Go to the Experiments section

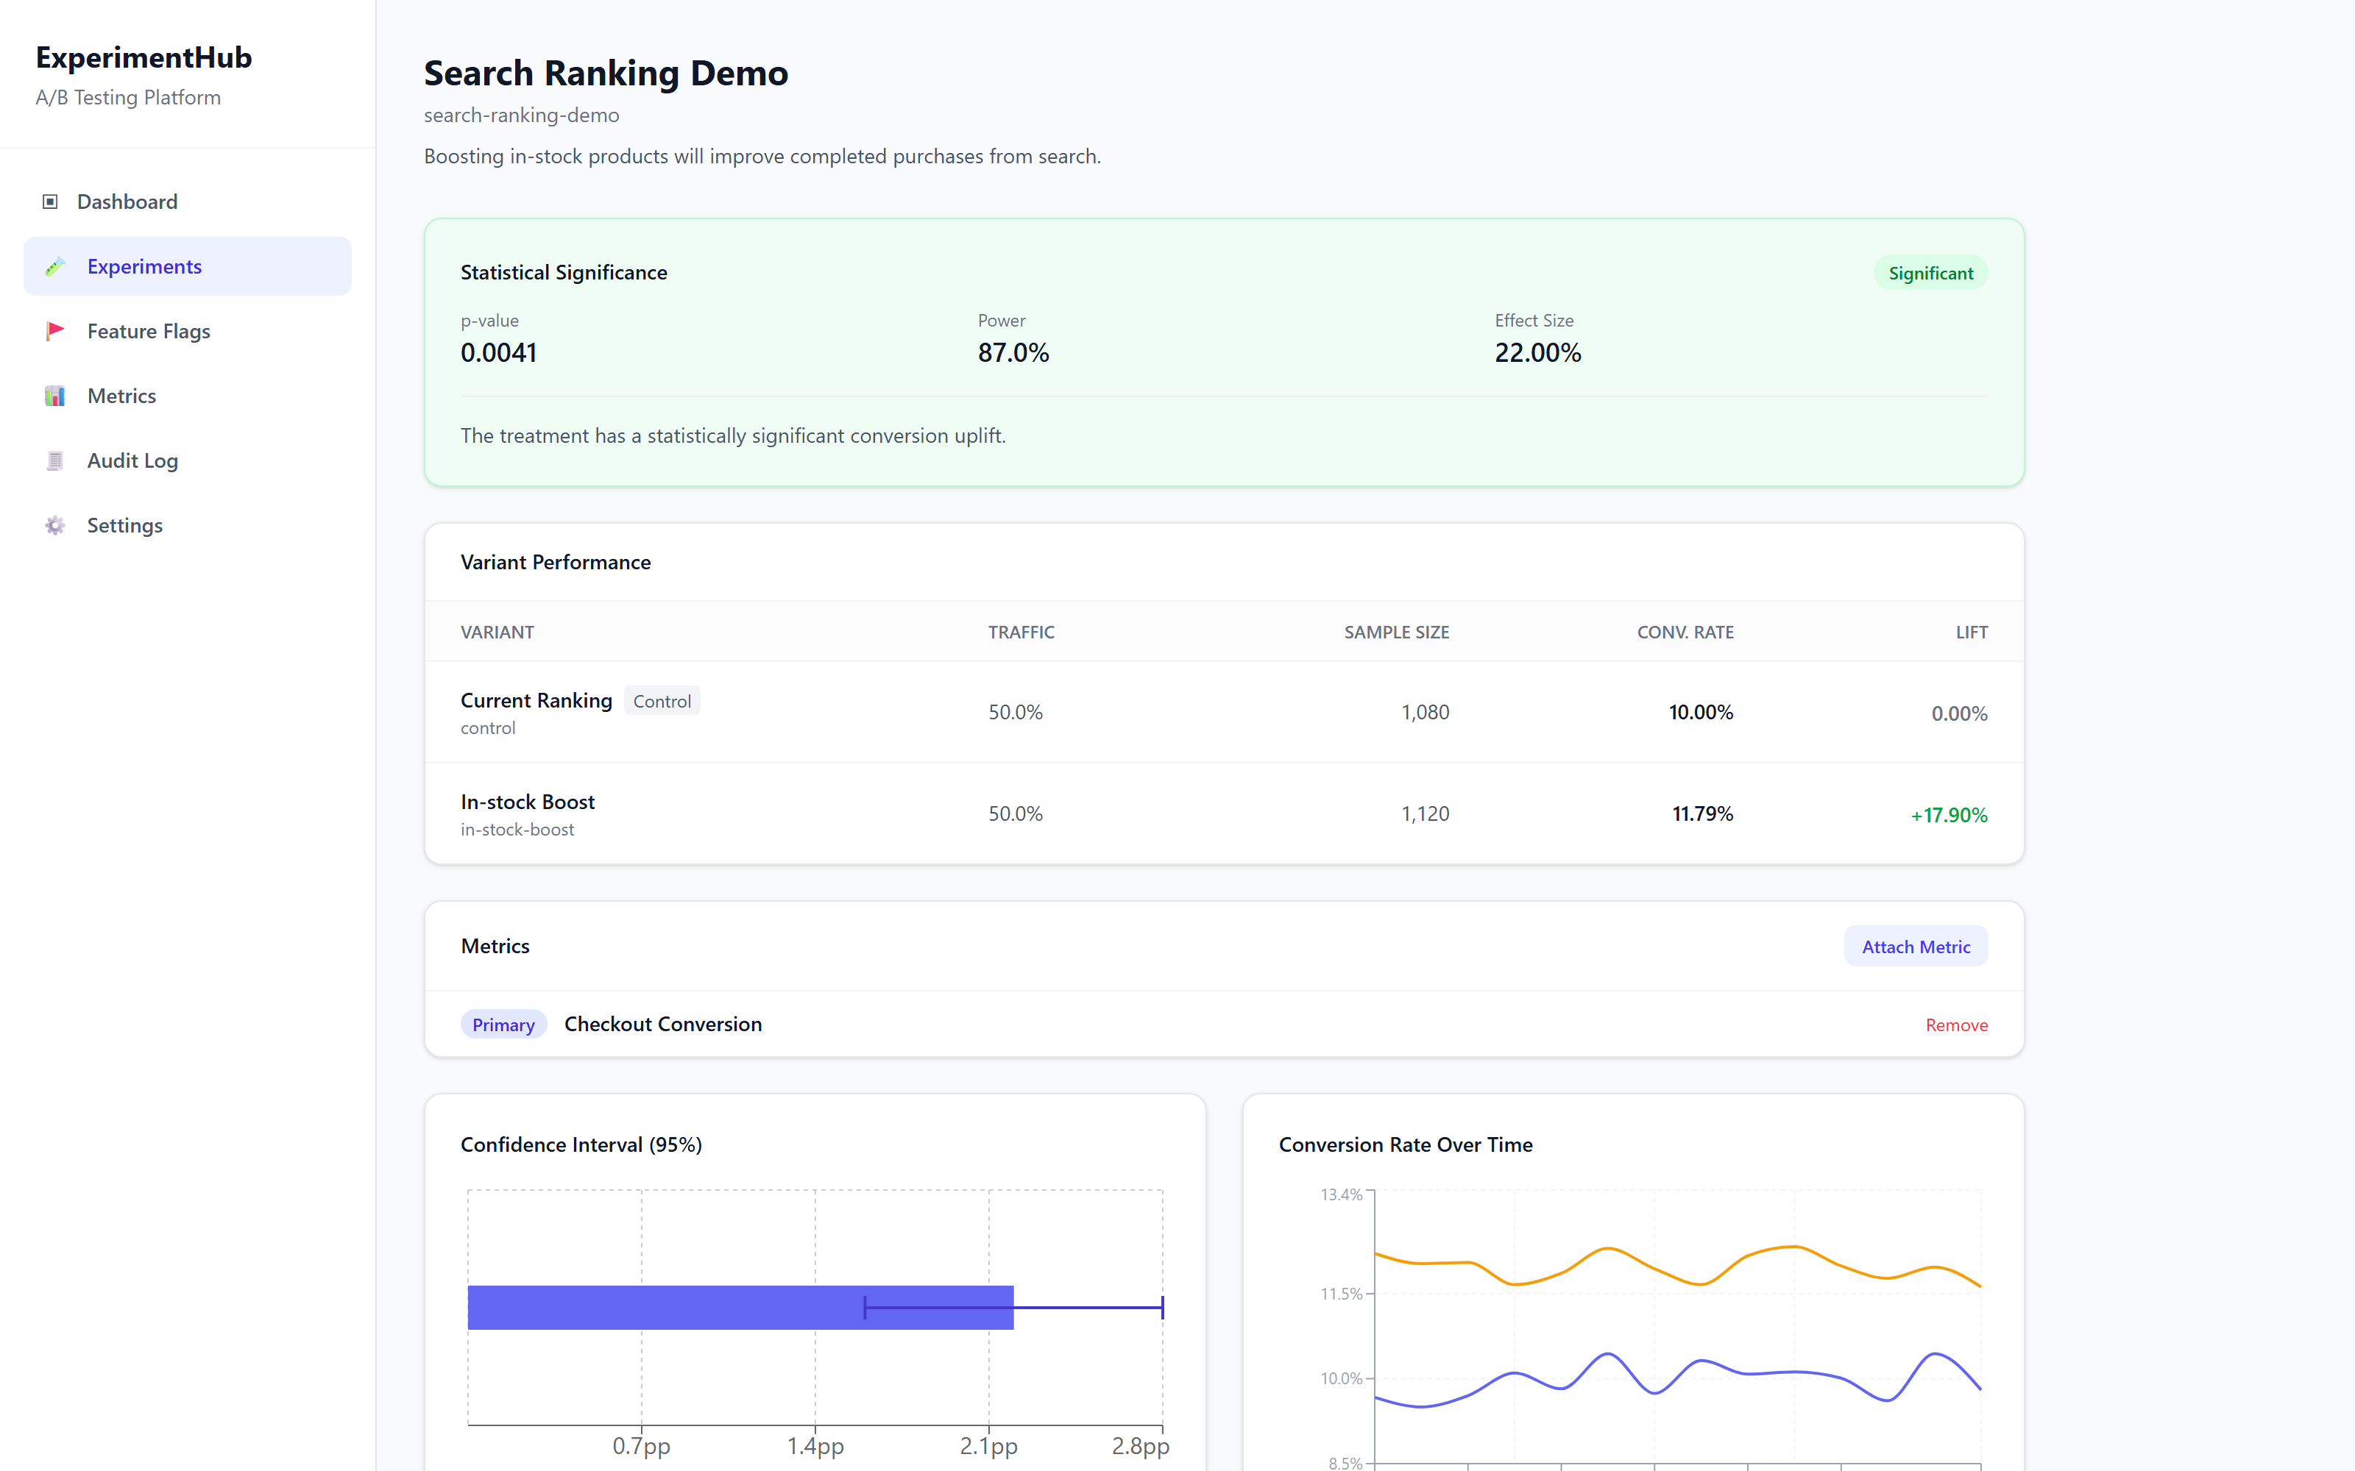[187, 266]
